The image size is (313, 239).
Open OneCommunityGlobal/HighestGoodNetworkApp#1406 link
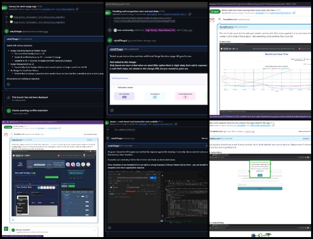(x=144, y=21)
